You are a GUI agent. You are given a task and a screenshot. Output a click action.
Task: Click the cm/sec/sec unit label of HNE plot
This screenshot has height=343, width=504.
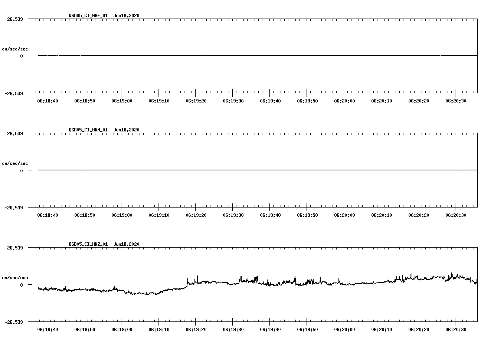[x=15, y=49]
